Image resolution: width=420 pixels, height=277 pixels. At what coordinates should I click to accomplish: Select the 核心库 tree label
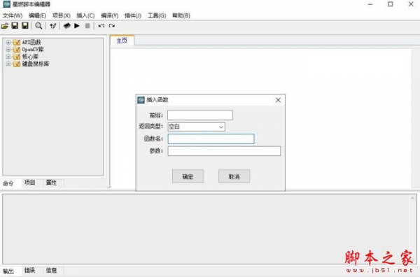30,57
